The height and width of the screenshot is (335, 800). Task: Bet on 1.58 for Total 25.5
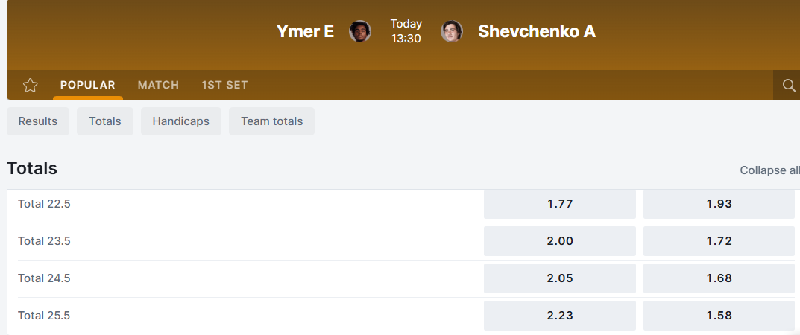tap(719, 316)
